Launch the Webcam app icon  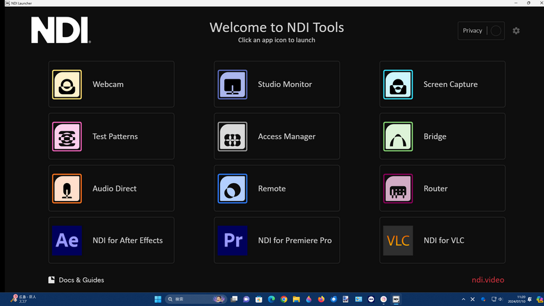tap(67, 85)
